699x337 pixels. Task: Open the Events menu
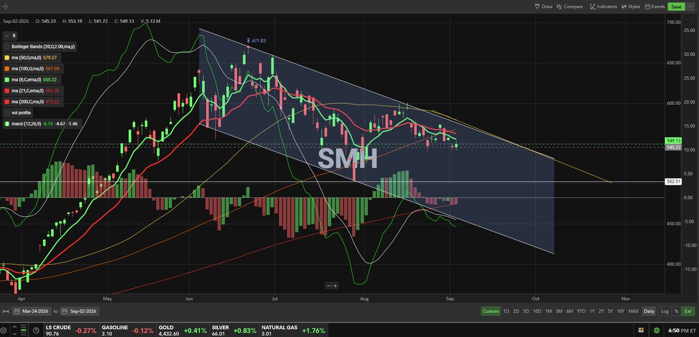coord(655,6)
